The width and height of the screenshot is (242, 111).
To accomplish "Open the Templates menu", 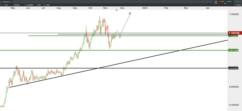I will [29, 5].
